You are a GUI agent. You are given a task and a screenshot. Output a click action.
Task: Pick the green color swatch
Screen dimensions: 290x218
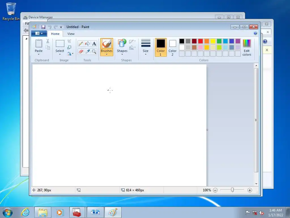point(219,41)
